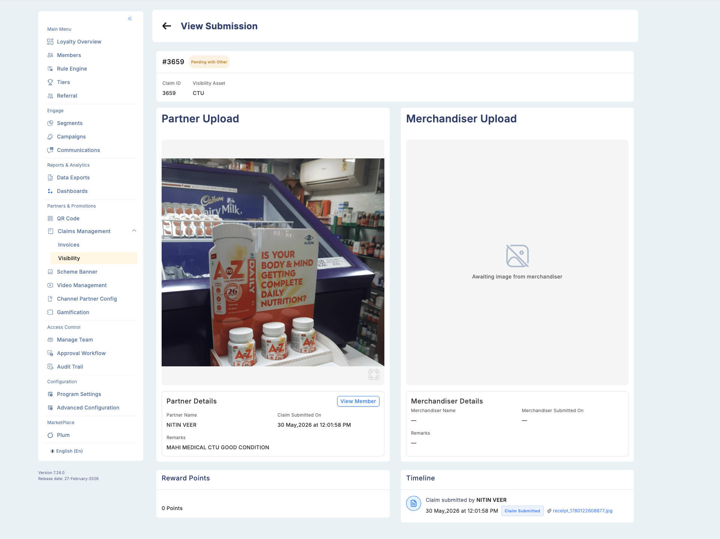This screenshot has width=720, height=539.
Task: Collapse the Claims Management submenu chevron
Action: [x=134, y=231]
